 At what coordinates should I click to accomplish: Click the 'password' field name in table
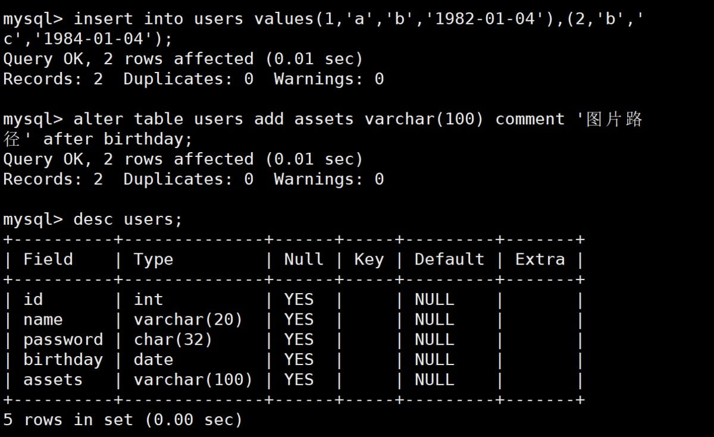click(63, 339)
